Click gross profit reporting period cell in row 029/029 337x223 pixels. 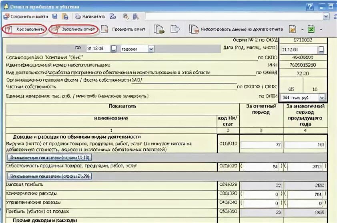[x=261, y=185]
